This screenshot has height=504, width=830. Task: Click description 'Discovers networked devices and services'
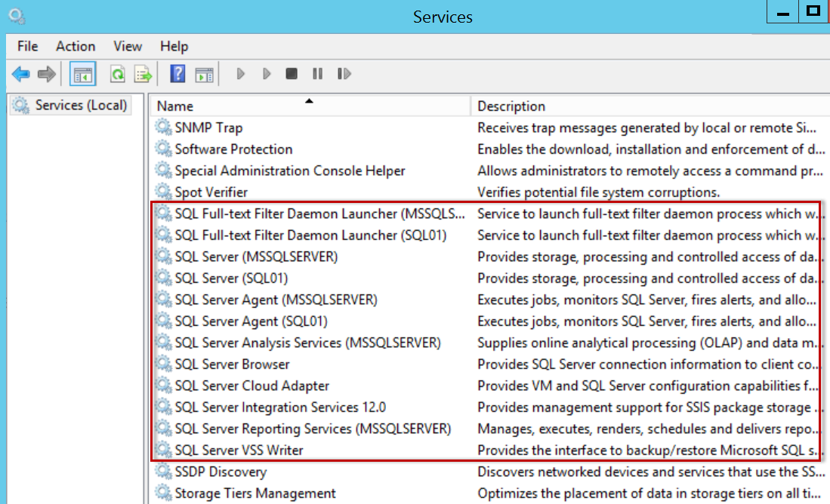point(650,472)
